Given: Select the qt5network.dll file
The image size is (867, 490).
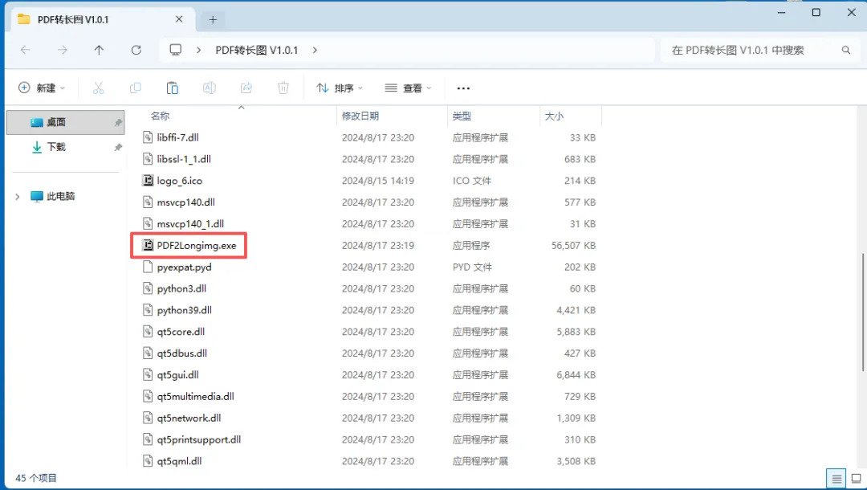Looking at the screenshot, I should [189, 418].
